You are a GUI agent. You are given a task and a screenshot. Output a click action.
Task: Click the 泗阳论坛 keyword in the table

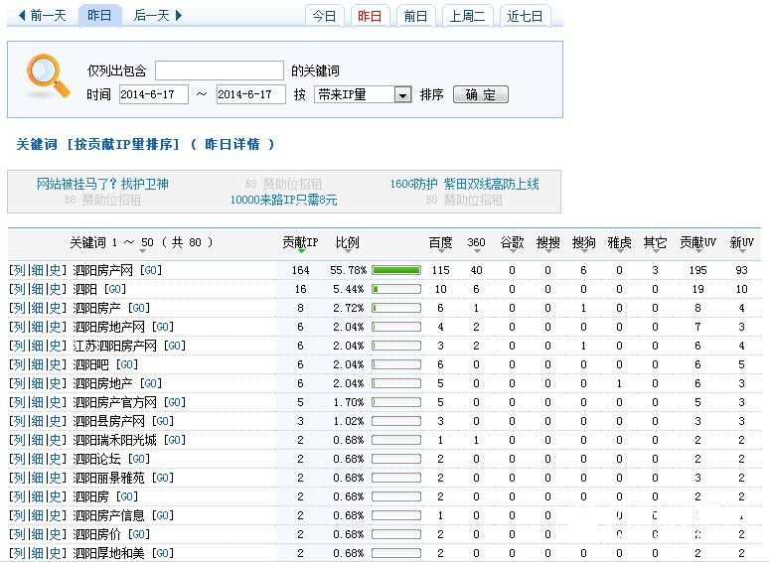(96, 459)
